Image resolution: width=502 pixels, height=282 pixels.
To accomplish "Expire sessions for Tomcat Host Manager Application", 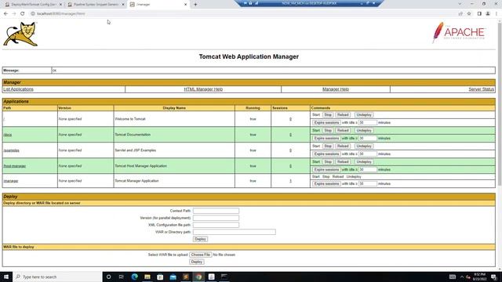I will pos(326,170).
